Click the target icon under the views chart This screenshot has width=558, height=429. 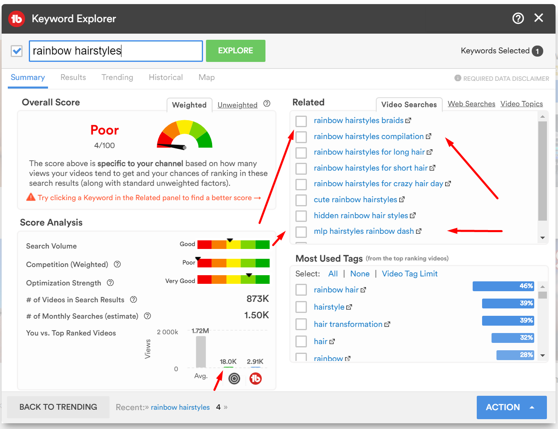pyautogui.click(x=234, y=379)
